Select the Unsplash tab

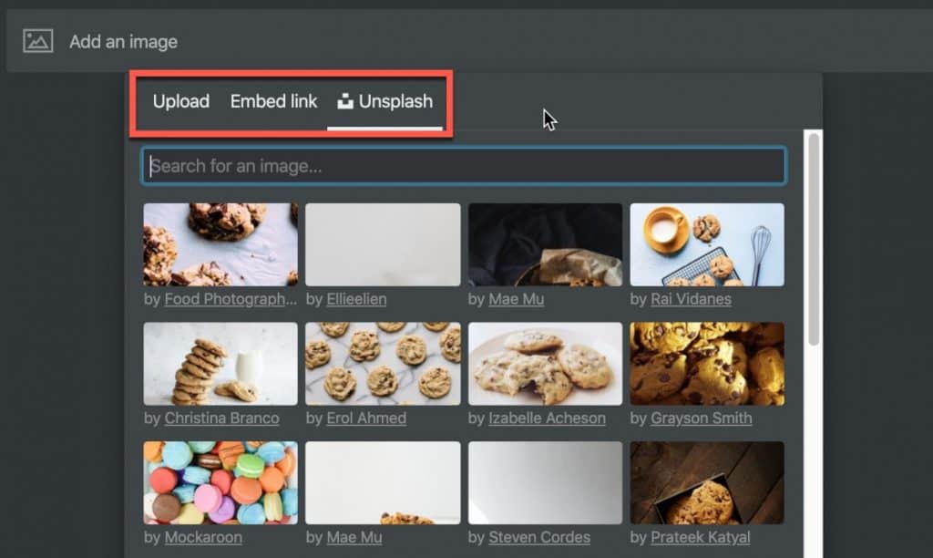click(385, 101)
